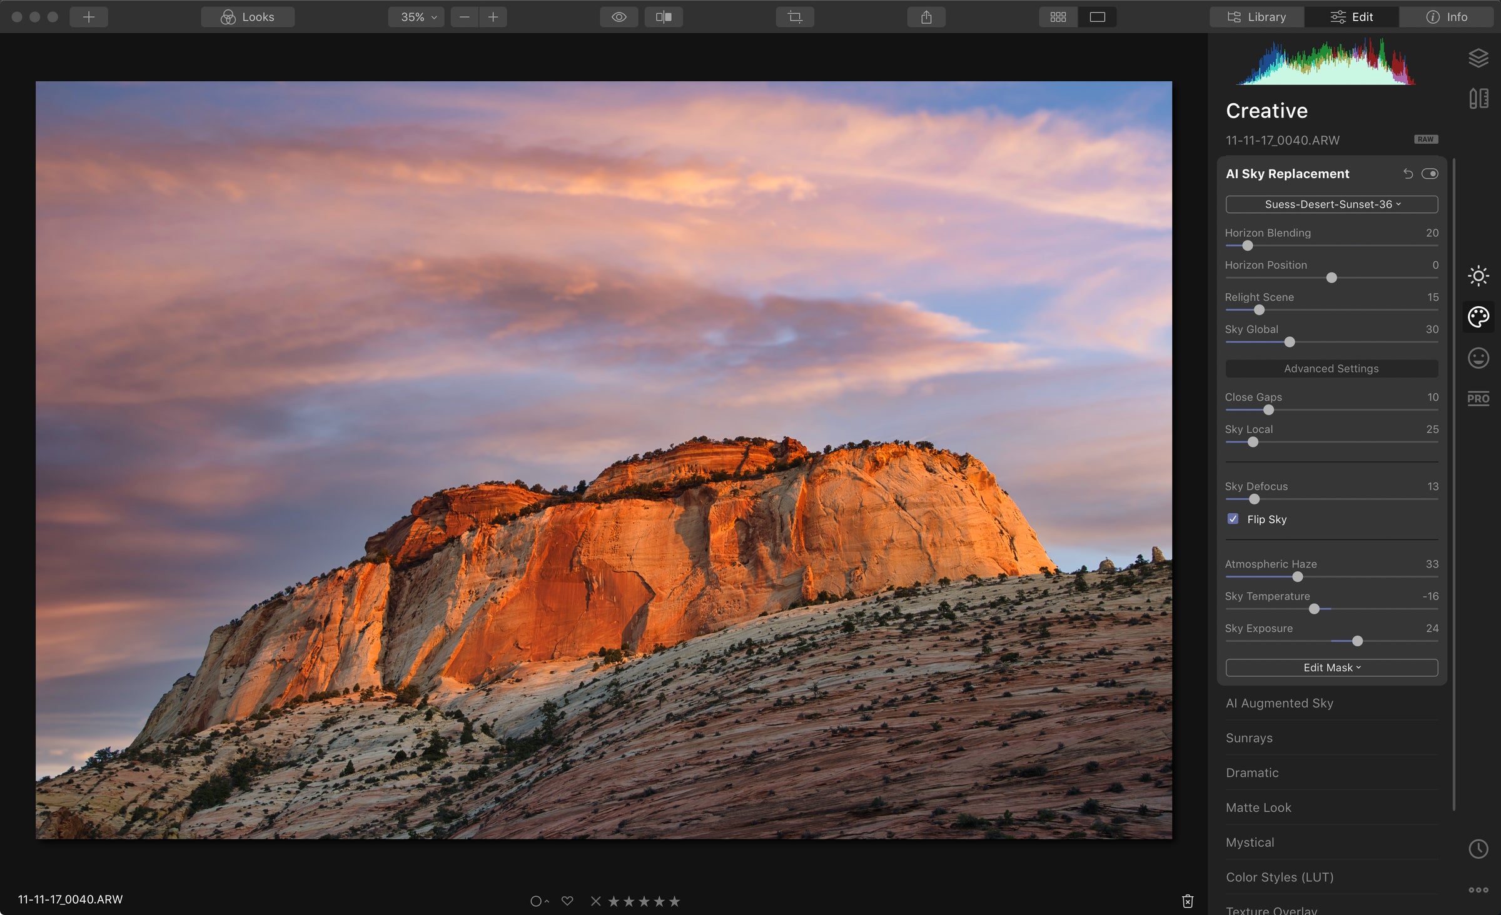Open the History clock icon
The height and width of the screenshot is (915, 1501).
tap(1478, 849)
